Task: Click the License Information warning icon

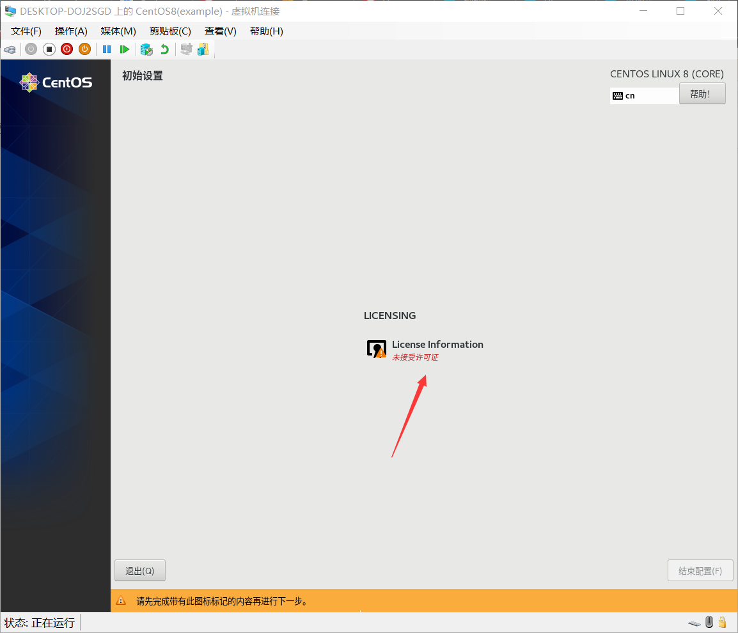Action: coord(377,349)
